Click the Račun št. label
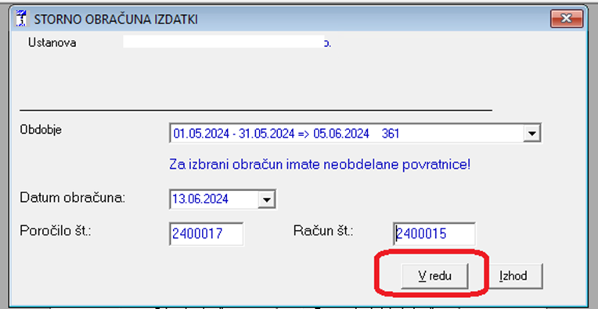The width and height of the screenshot is (598, 309). click(323, 232)
